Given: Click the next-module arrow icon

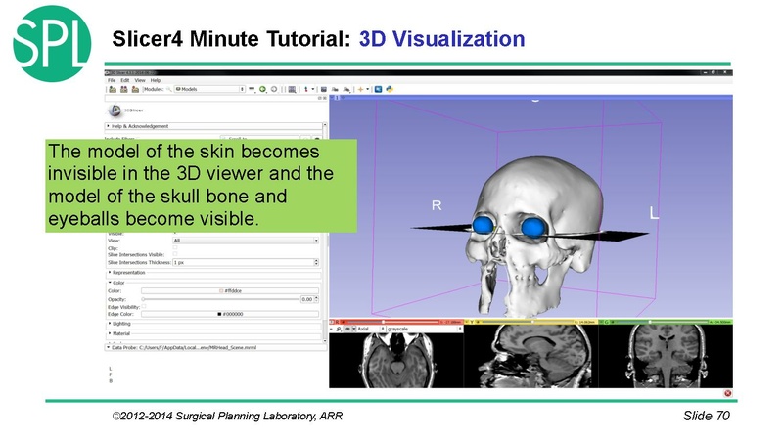Looking at the screenshot, I should pyautogui.click(x=274, y=89).
